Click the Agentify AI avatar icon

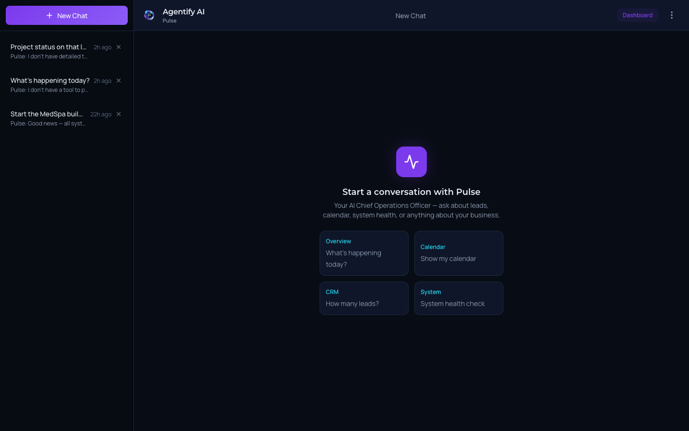[x=149, y=15]
